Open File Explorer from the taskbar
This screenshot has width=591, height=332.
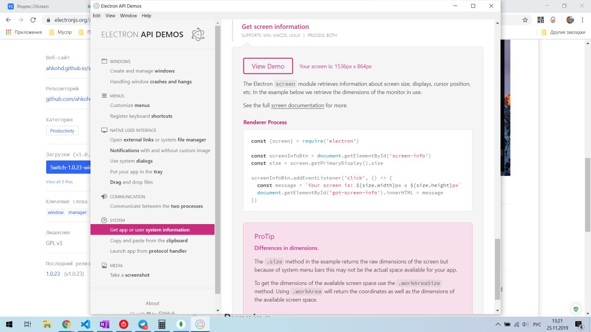point(47,324)
